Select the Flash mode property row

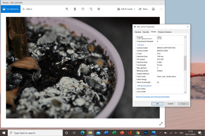point(160,77)
